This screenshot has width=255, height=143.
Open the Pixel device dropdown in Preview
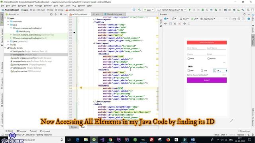[184, 19]
